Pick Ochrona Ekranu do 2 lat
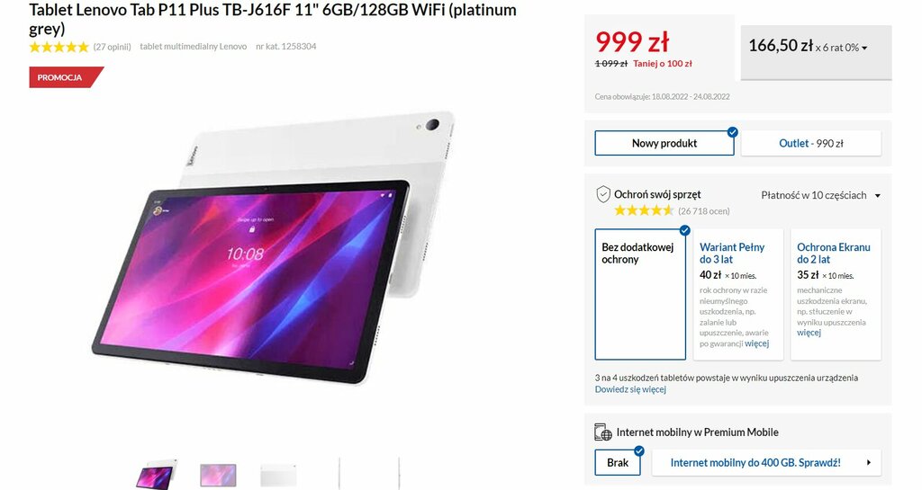Viewport: 922px width, 490px height. [x=836, y=294]
